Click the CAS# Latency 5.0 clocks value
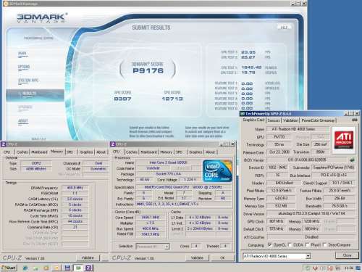 75,199
